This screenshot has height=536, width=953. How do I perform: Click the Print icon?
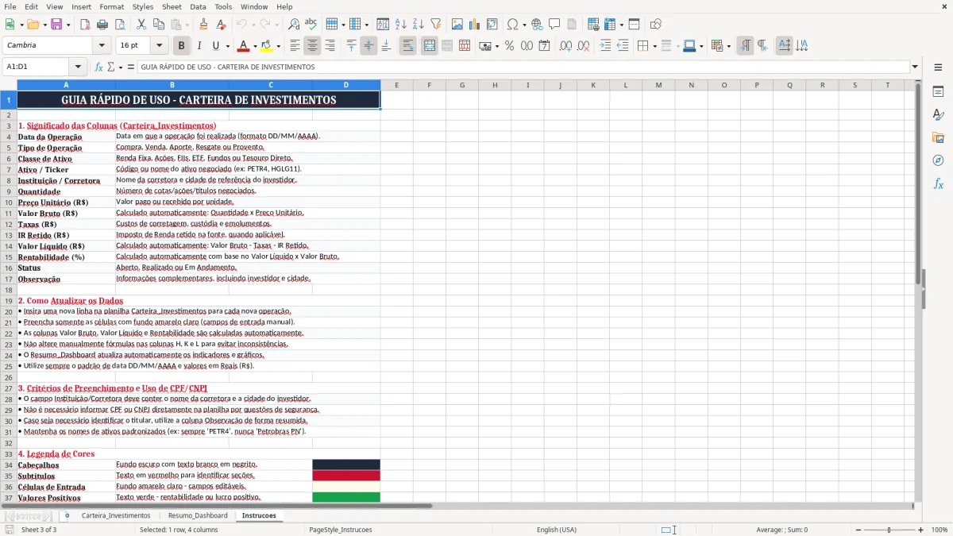point(102,25)
